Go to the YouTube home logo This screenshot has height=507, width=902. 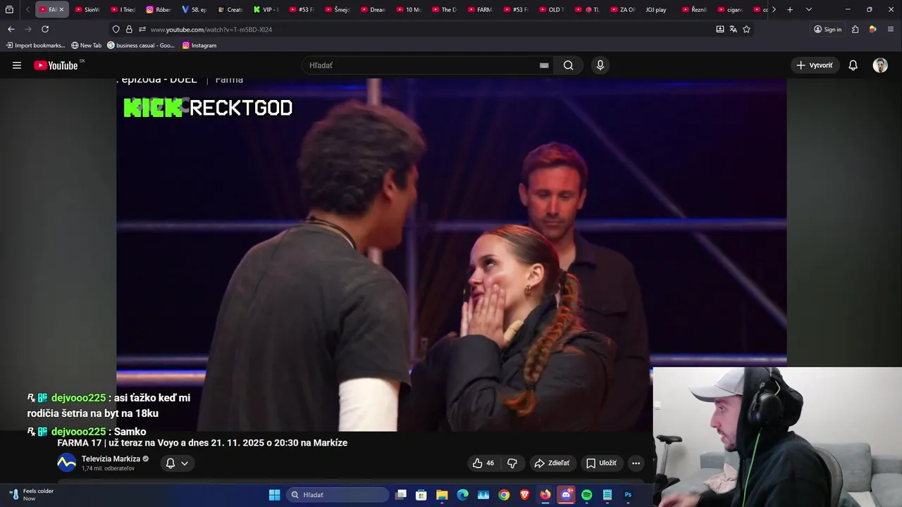click(x=56, y=65)
